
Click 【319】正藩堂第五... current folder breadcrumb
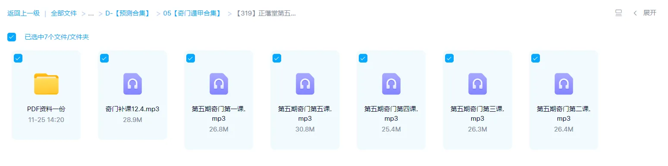(x=266, y=13)
